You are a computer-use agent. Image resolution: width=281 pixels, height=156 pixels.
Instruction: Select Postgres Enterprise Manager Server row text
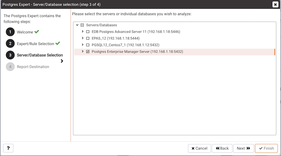(x=137, y=51)
